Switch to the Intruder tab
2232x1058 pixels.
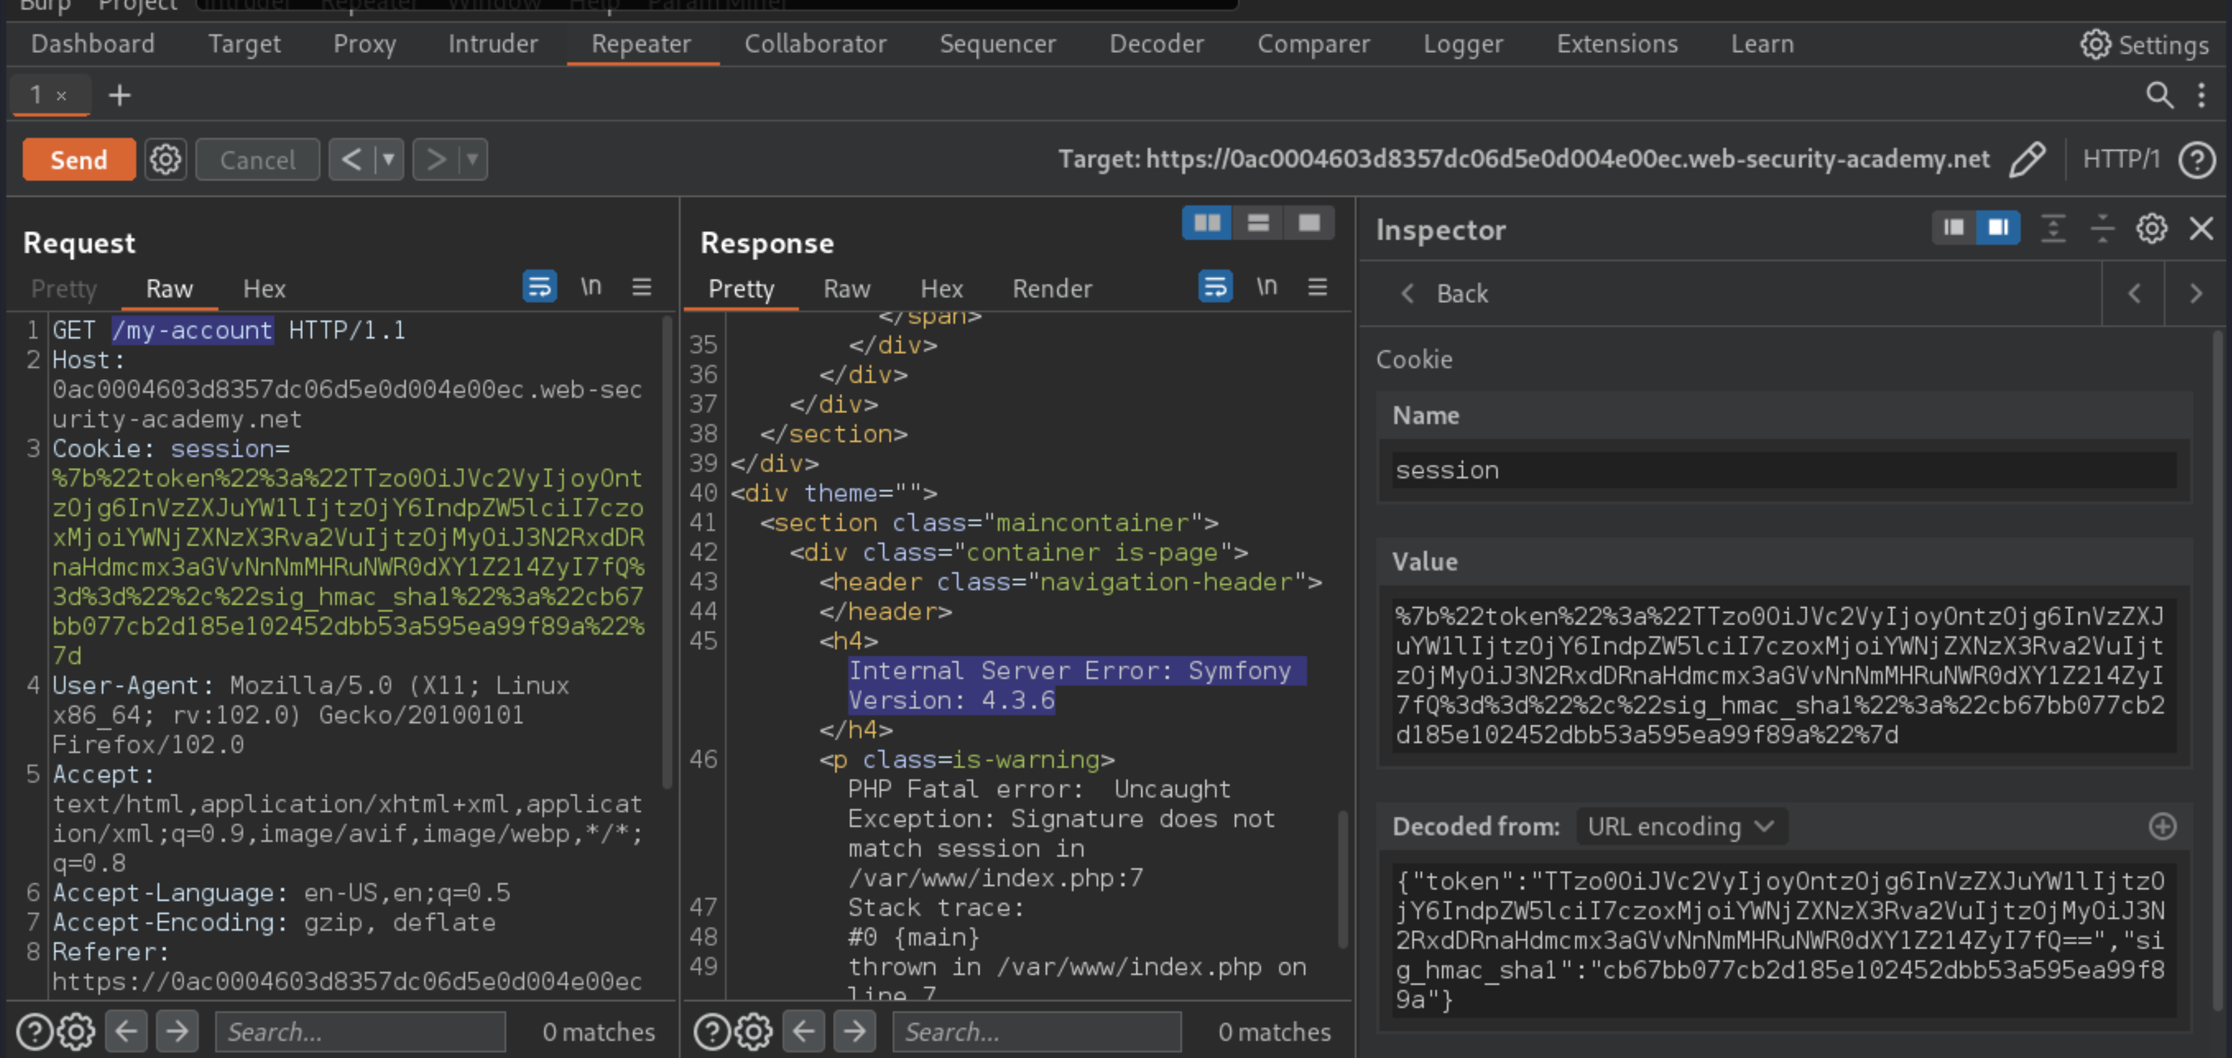(x=490, y=43)
